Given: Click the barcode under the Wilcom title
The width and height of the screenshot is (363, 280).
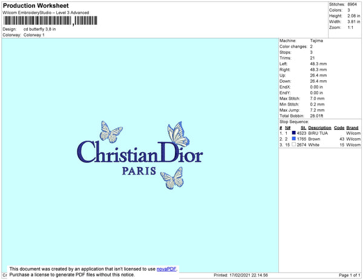Looking at the screenshot, I should (50, 21).
